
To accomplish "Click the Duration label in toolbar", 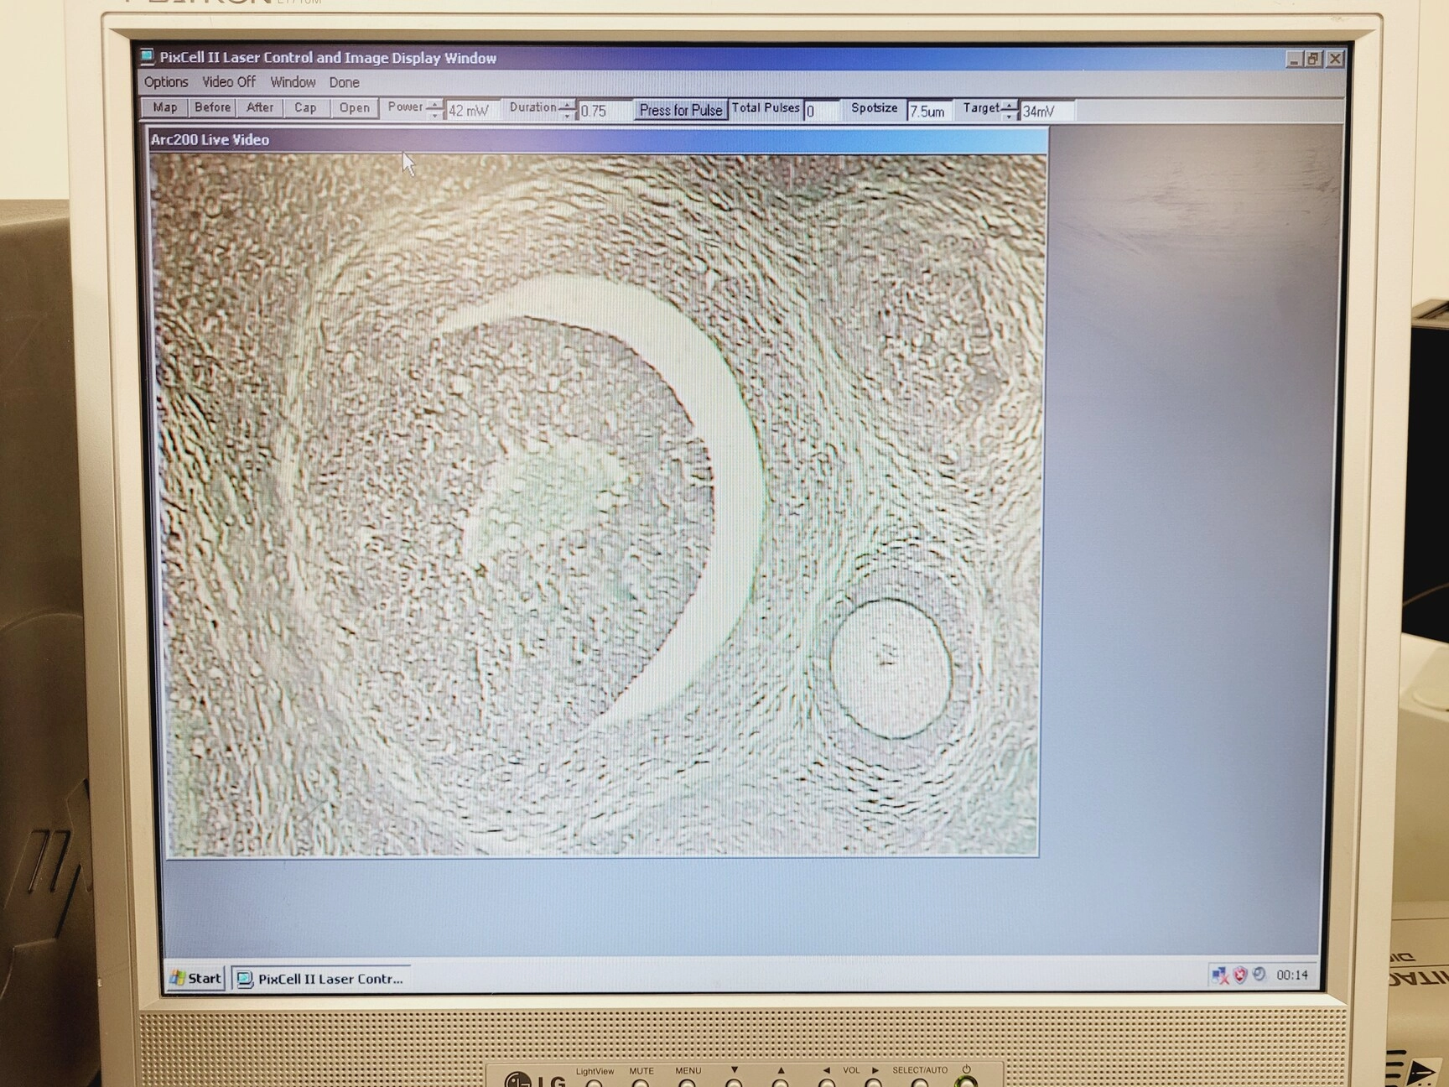I will (533, 107).
